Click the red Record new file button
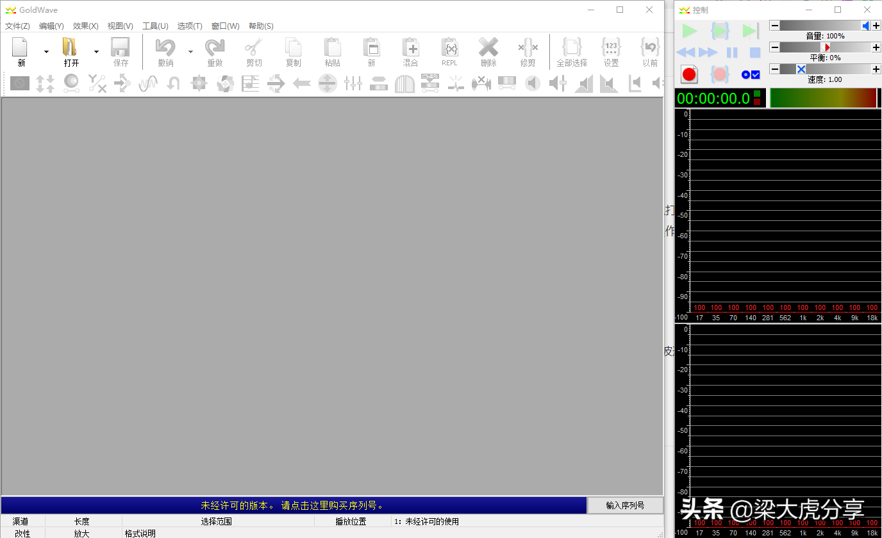The width and height of the screenshot is (882, 538). pos(689,74)
